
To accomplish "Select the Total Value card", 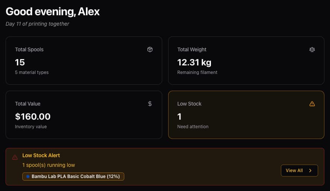I will pyautogui.click(x=84, y=115).
